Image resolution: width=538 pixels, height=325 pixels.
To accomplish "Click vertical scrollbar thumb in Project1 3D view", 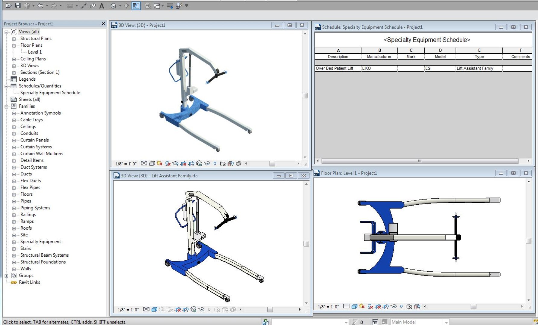I will pos(305,95).
